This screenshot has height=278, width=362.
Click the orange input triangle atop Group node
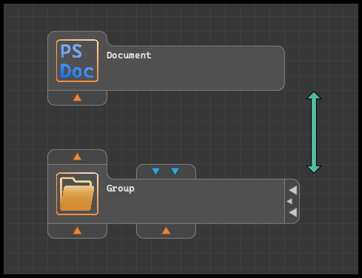pyautogui.click(x=77, y=157)
